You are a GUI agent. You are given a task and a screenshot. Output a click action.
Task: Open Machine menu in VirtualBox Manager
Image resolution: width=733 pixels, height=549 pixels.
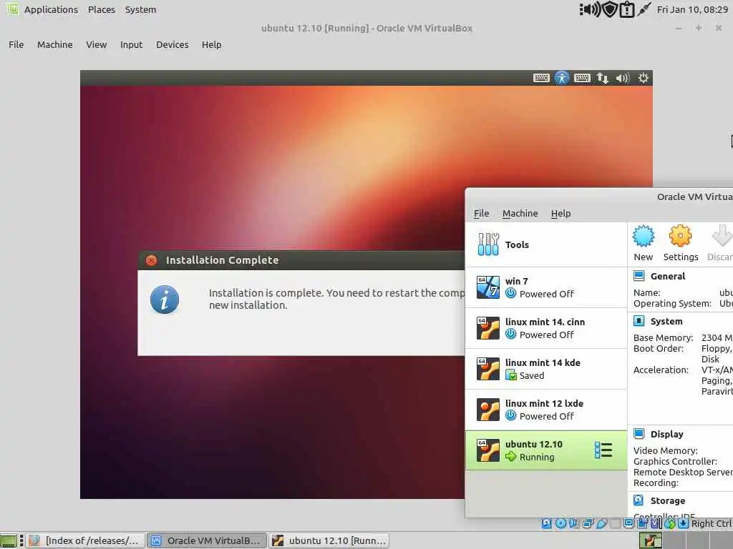520,213
